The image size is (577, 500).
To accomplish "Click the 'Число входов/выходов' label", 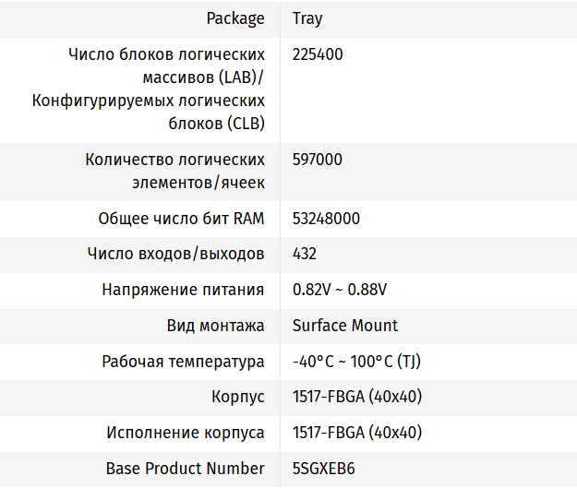I will pyautogui.click(x=175, y=254).
